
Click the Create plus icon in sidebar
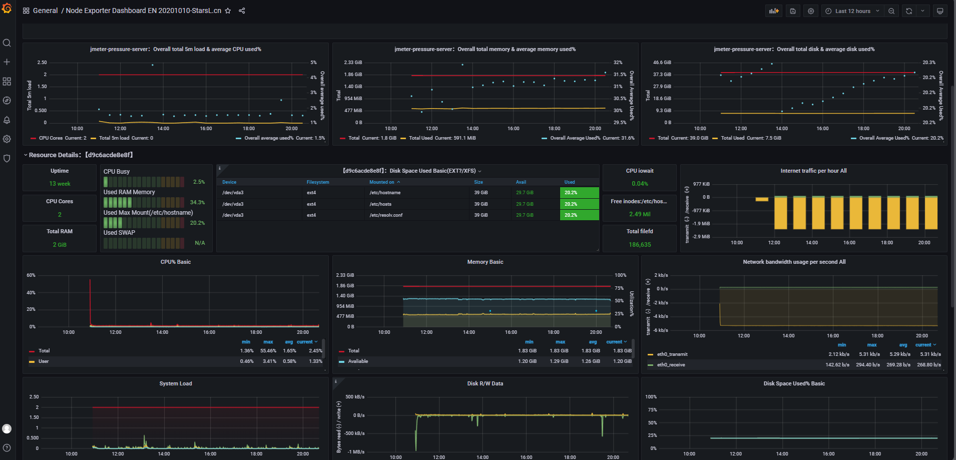click(x=7, y=62)
